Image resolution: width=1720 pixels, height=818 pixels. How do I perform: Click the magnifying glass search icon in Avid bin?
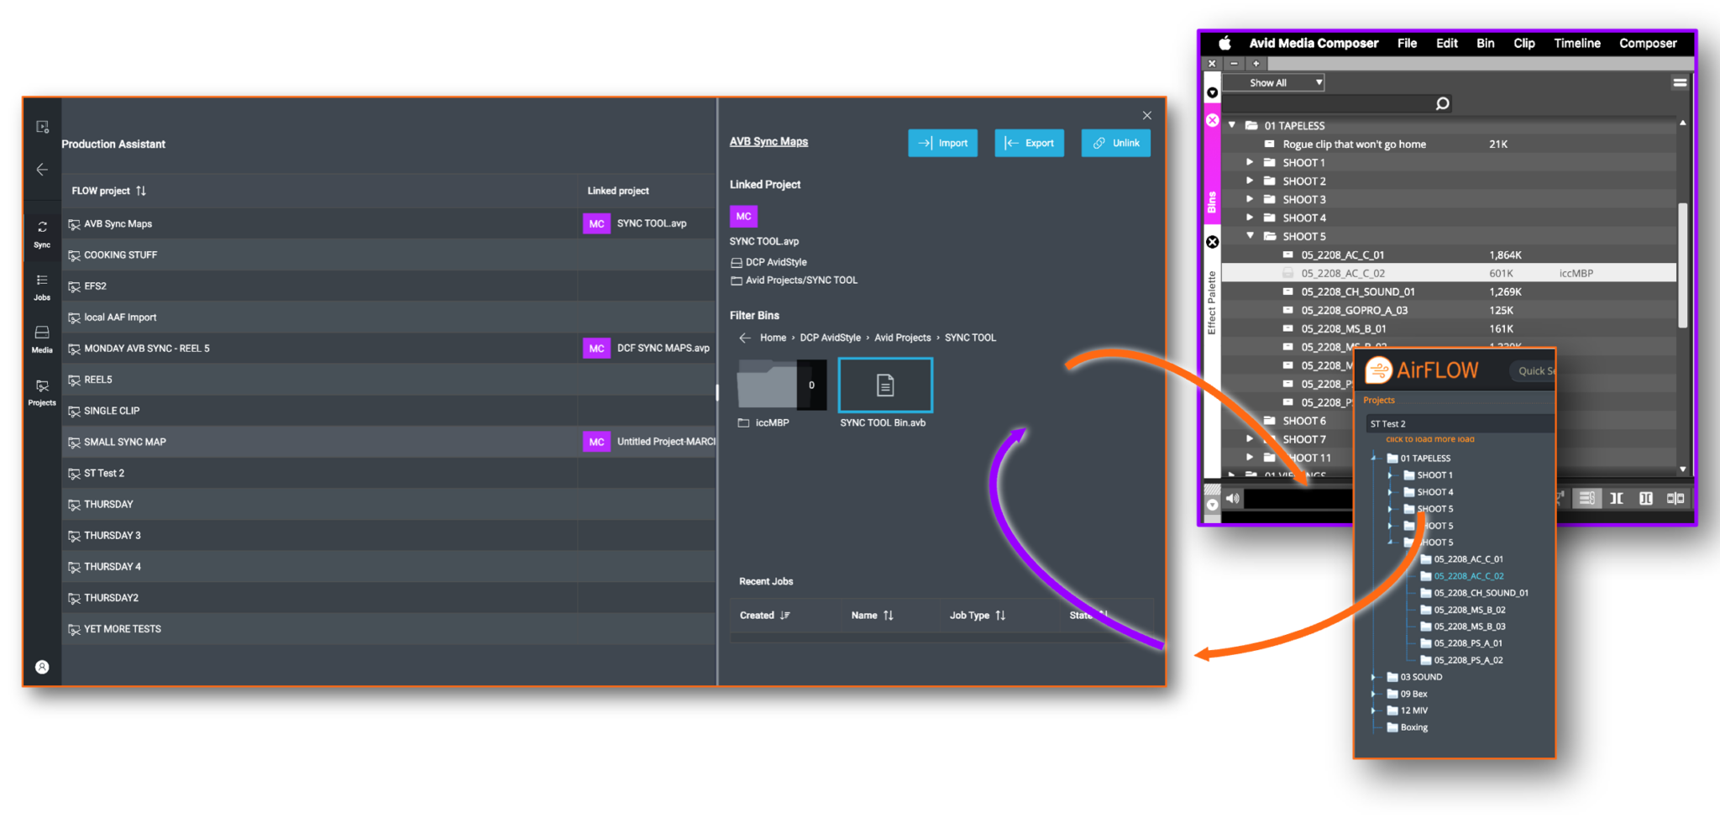pyautogui.click(x=1442, y=102)
